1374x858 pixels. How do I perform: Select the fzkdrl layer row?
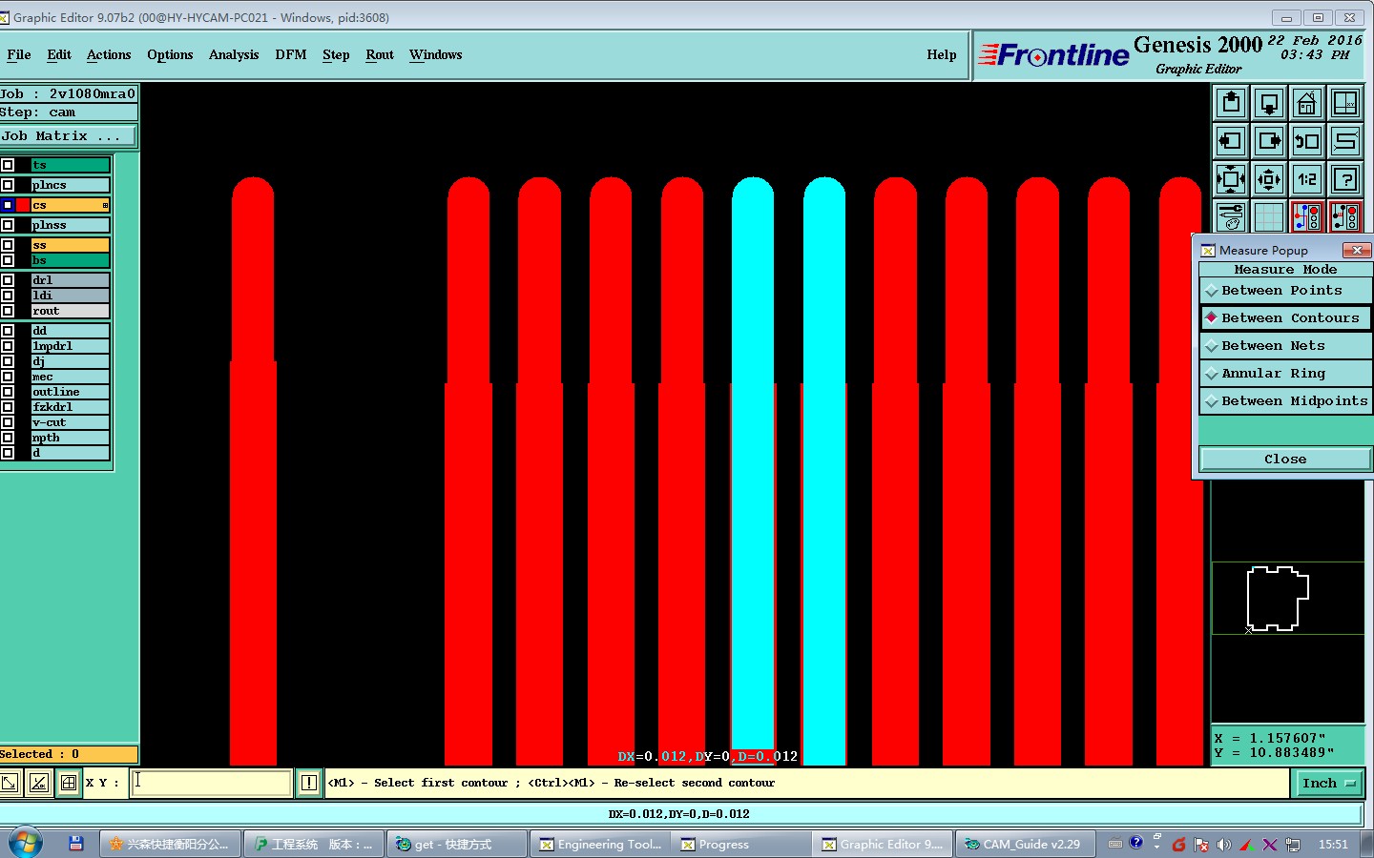point(71,407)
